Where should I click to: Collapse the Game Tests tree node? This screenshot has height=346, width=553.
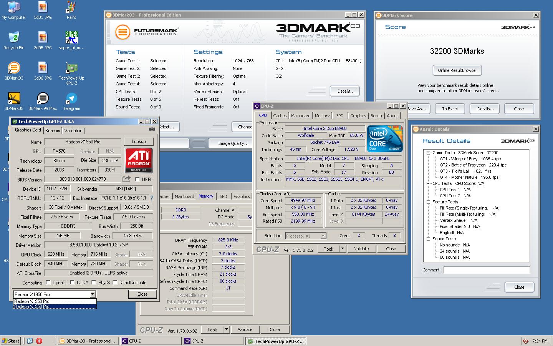tap(428, 153)
